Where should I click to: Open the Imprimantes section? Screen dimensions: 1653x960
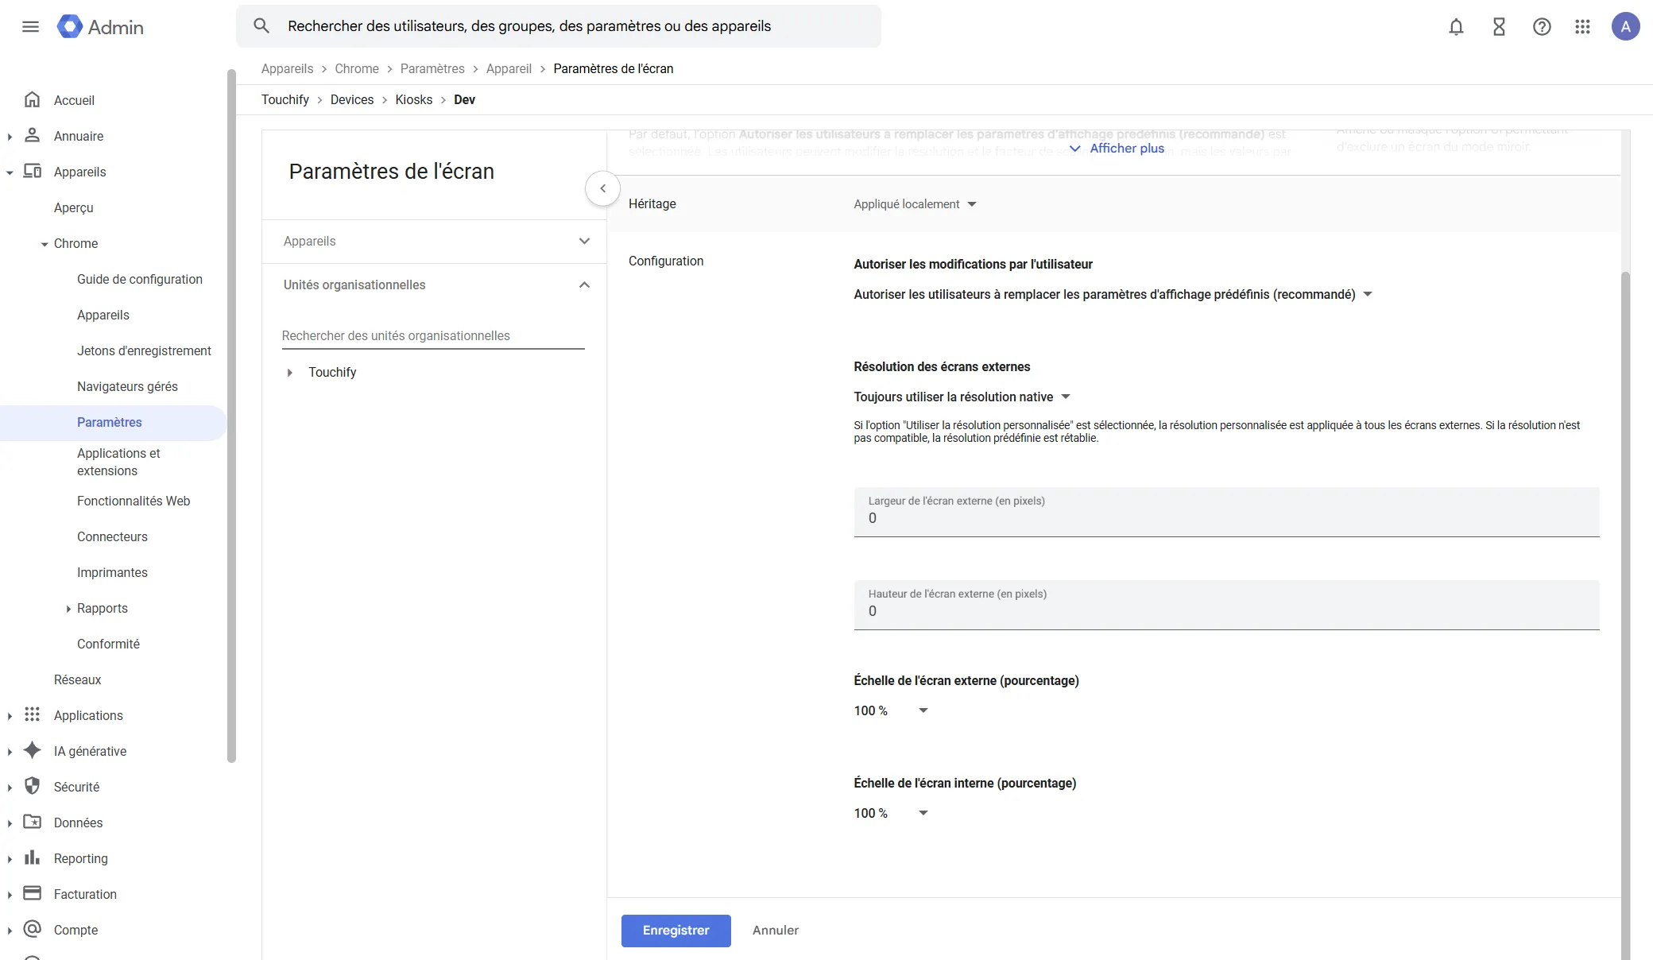(112, 572)
